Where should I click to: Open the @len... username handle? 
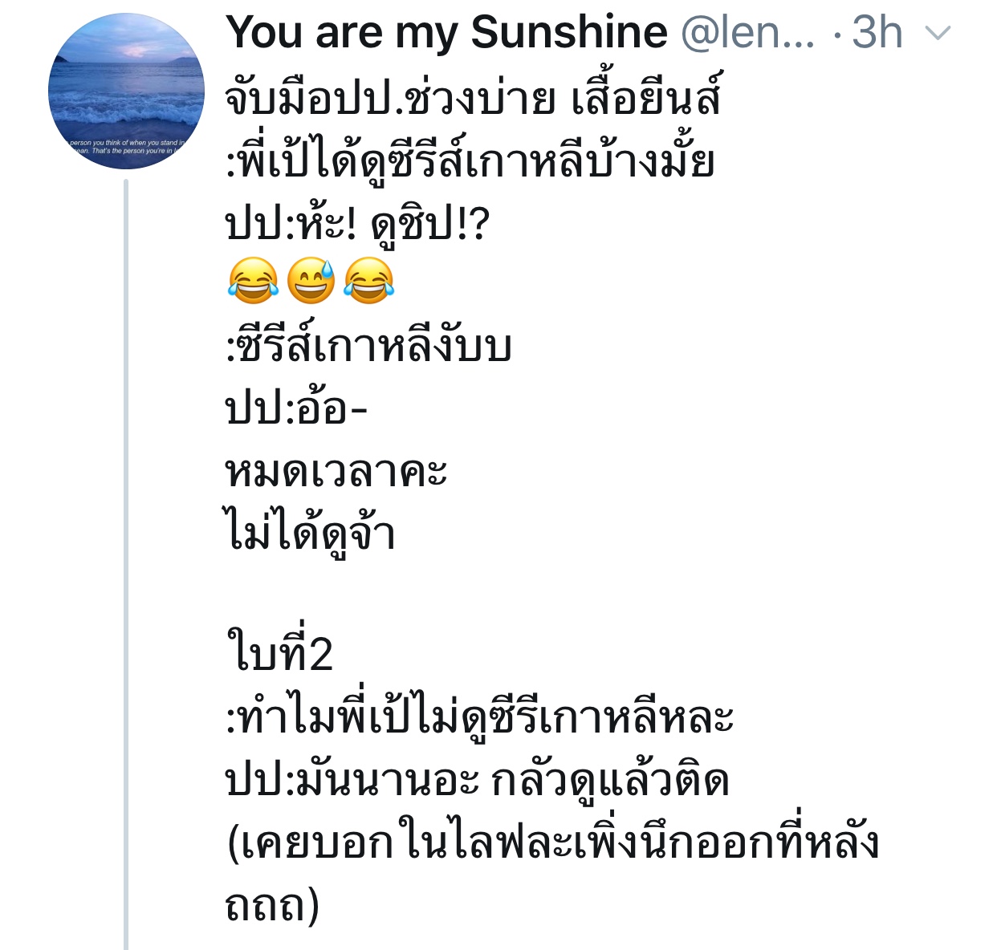tap(747, 34)
